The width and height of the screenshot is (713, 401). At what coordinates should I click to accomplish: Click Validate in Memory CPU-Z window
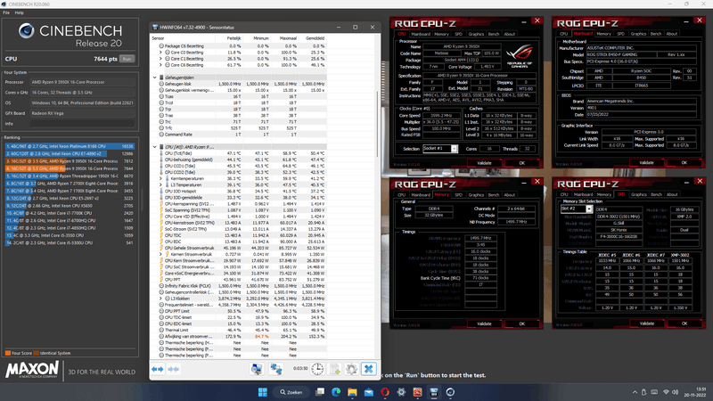tap(484, 323)
